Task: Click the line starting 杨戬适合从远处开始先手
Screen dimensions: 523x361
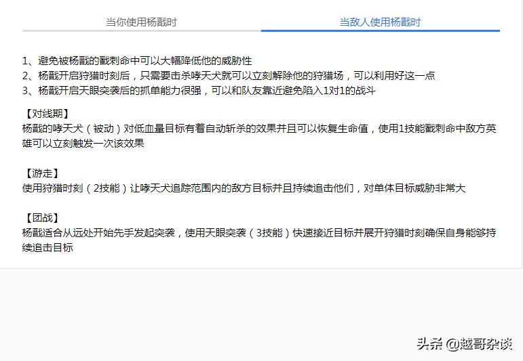Action: [259, 232]
